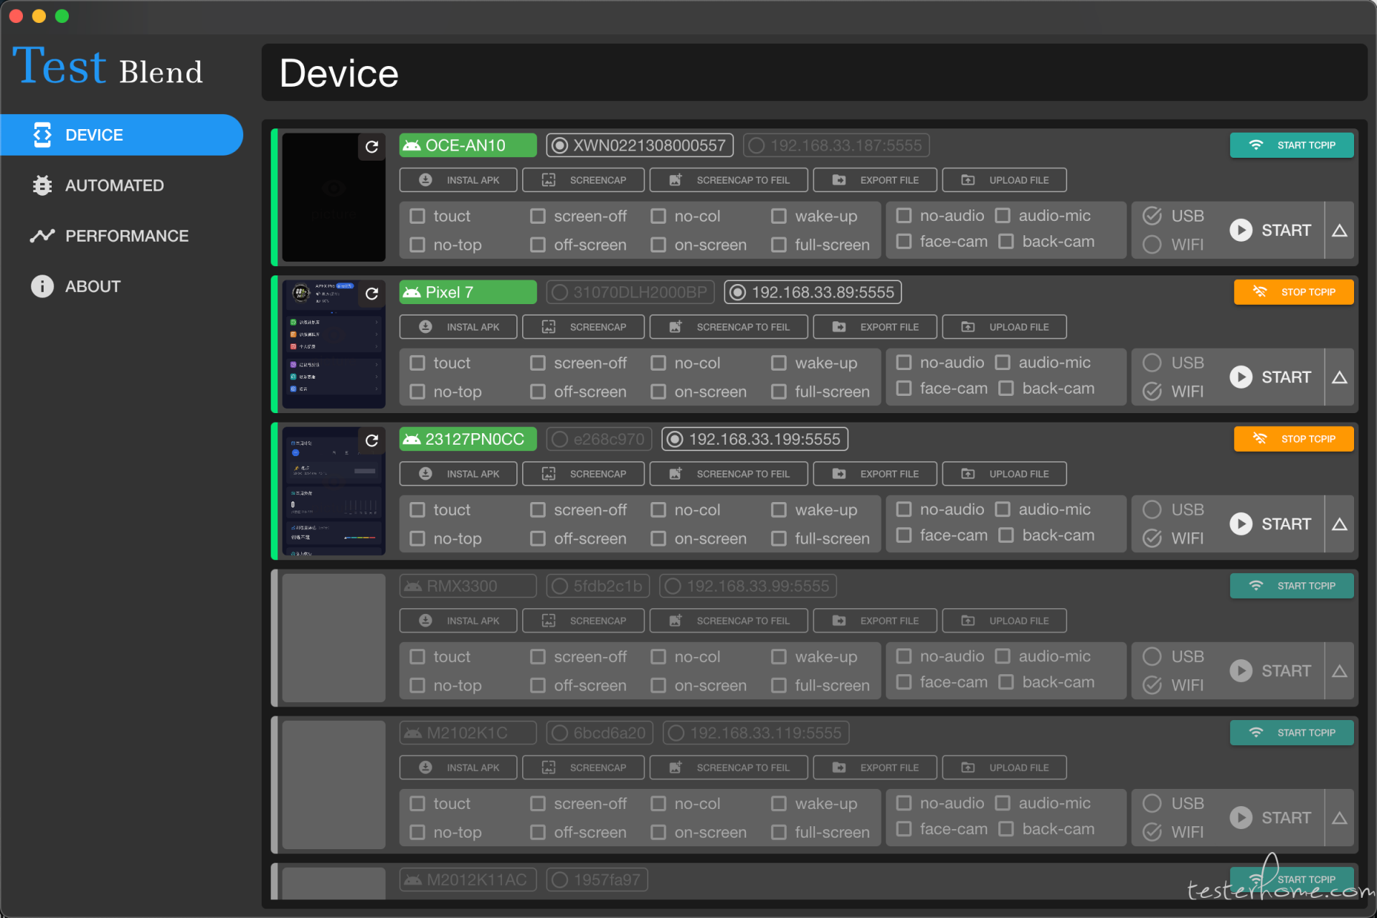Enable no-top checkbox for 23127PN0CC
The image size is (1377, 918).
(x=417, y=539)
